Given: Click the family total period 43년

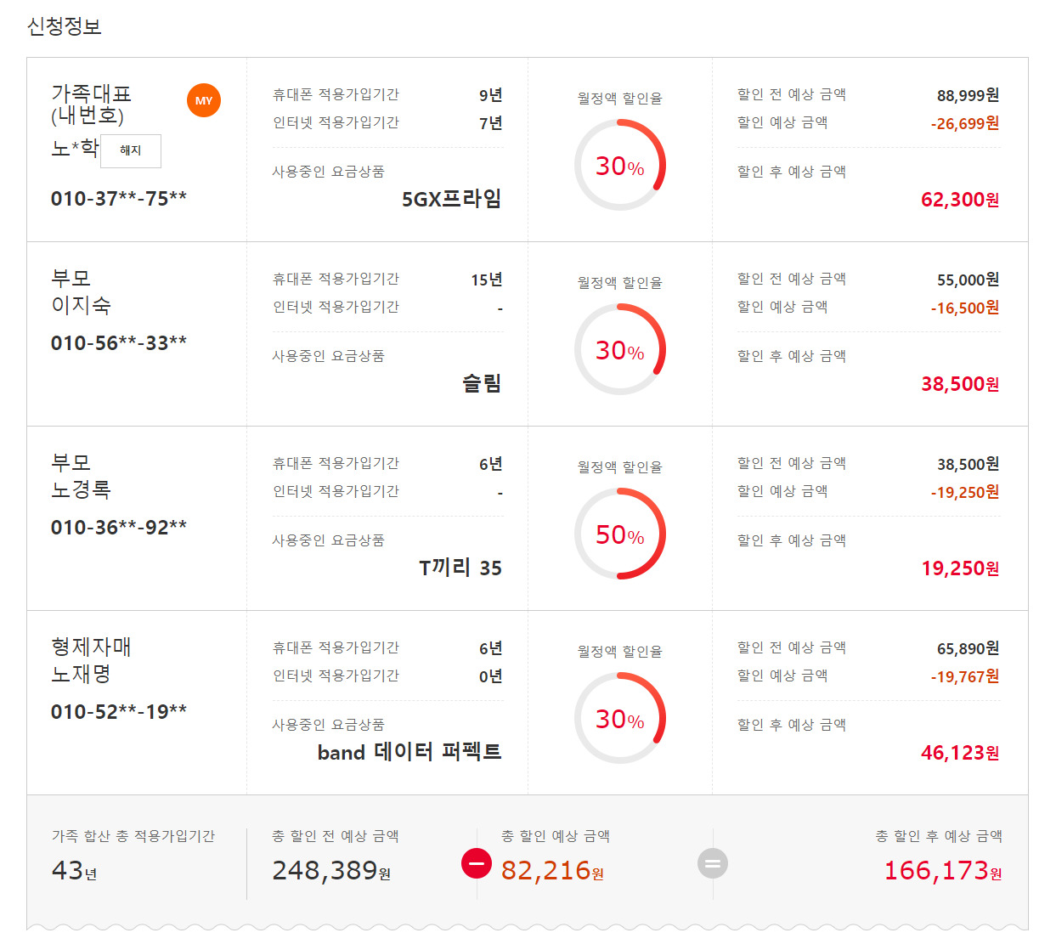Looking at the screenshot, I should (x=75, y=871).
